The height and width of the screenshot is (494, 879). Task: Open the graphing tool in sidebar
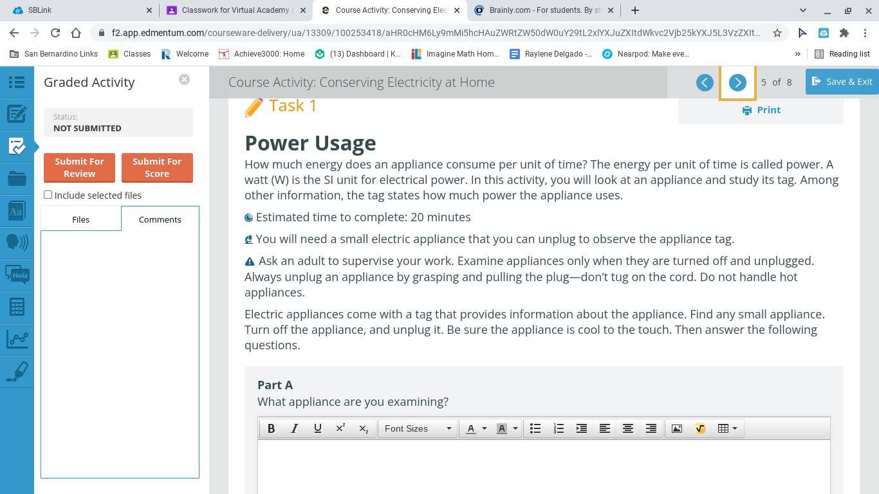coord(17,339)
